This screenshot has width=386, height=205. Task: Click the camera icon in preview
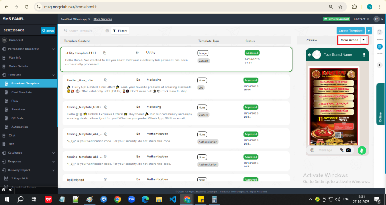pos(349,150)
